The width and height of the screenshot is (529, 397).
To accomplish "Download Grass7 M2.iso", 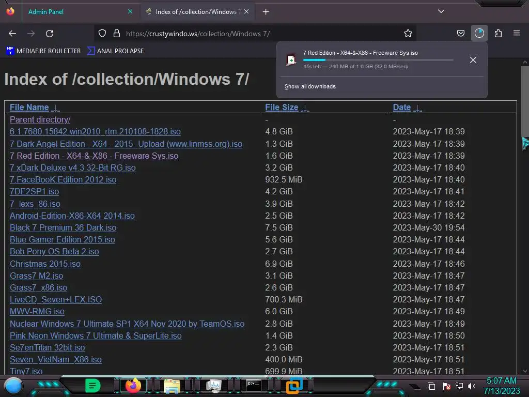I will point(37,276).
